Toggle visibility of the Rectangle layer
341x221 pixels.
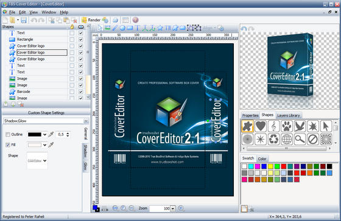tap(80, 39)
